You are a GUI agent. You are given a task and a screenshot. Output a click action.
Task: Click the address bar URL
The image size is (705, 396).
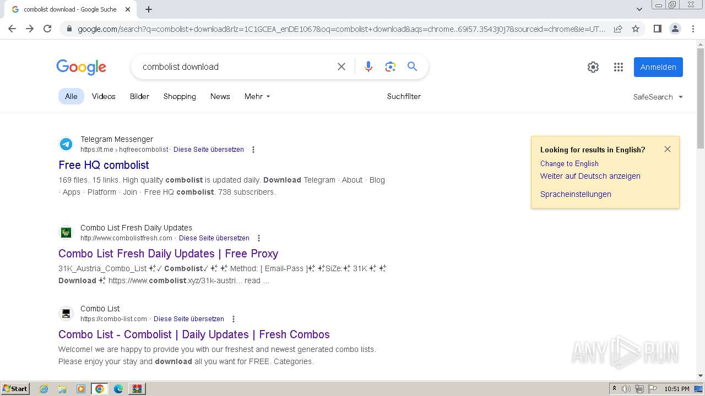click(341, 29)
